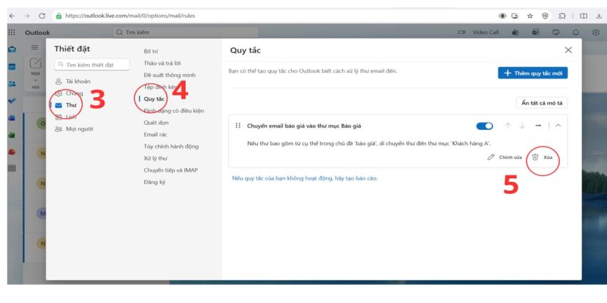
Task: Open Mail app in left rail
Action: (x=12, y=49)
